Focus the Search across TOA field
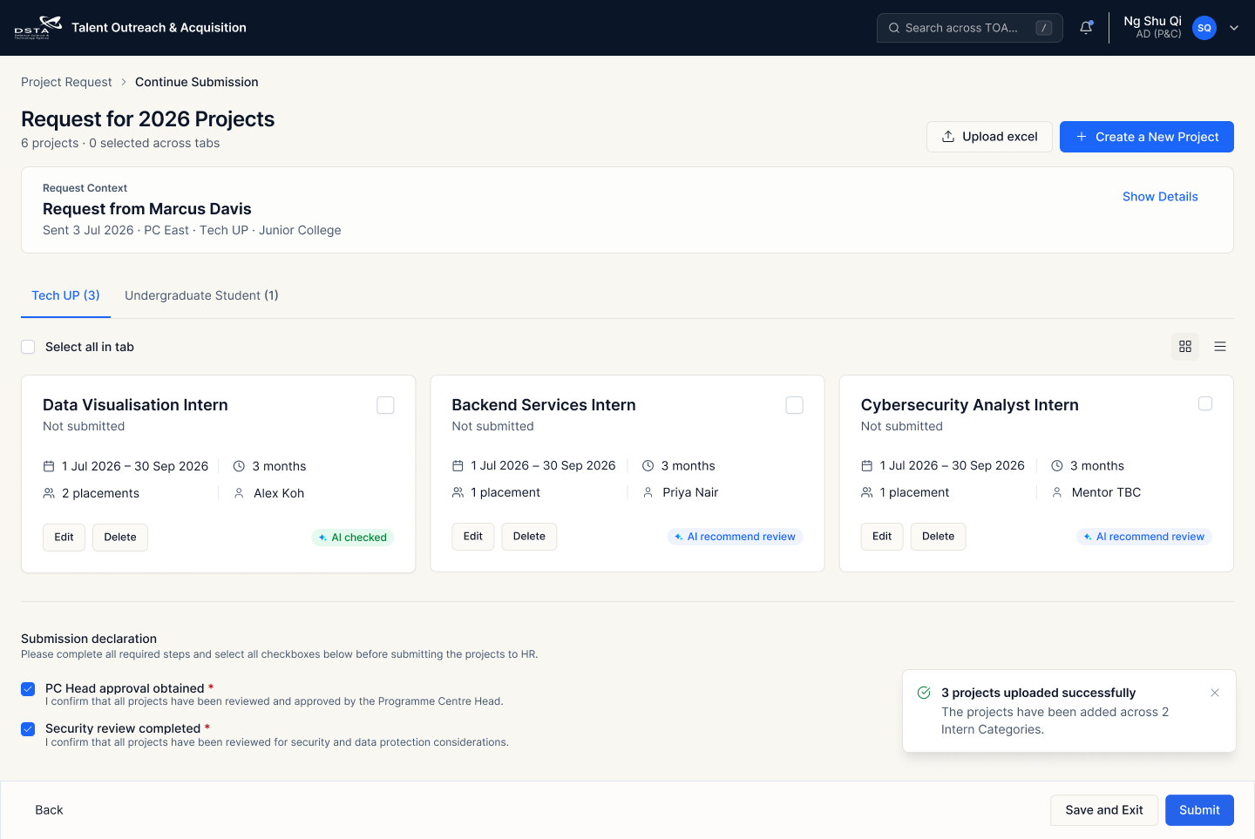The image size is (1255, 839). tap(969, 28)
